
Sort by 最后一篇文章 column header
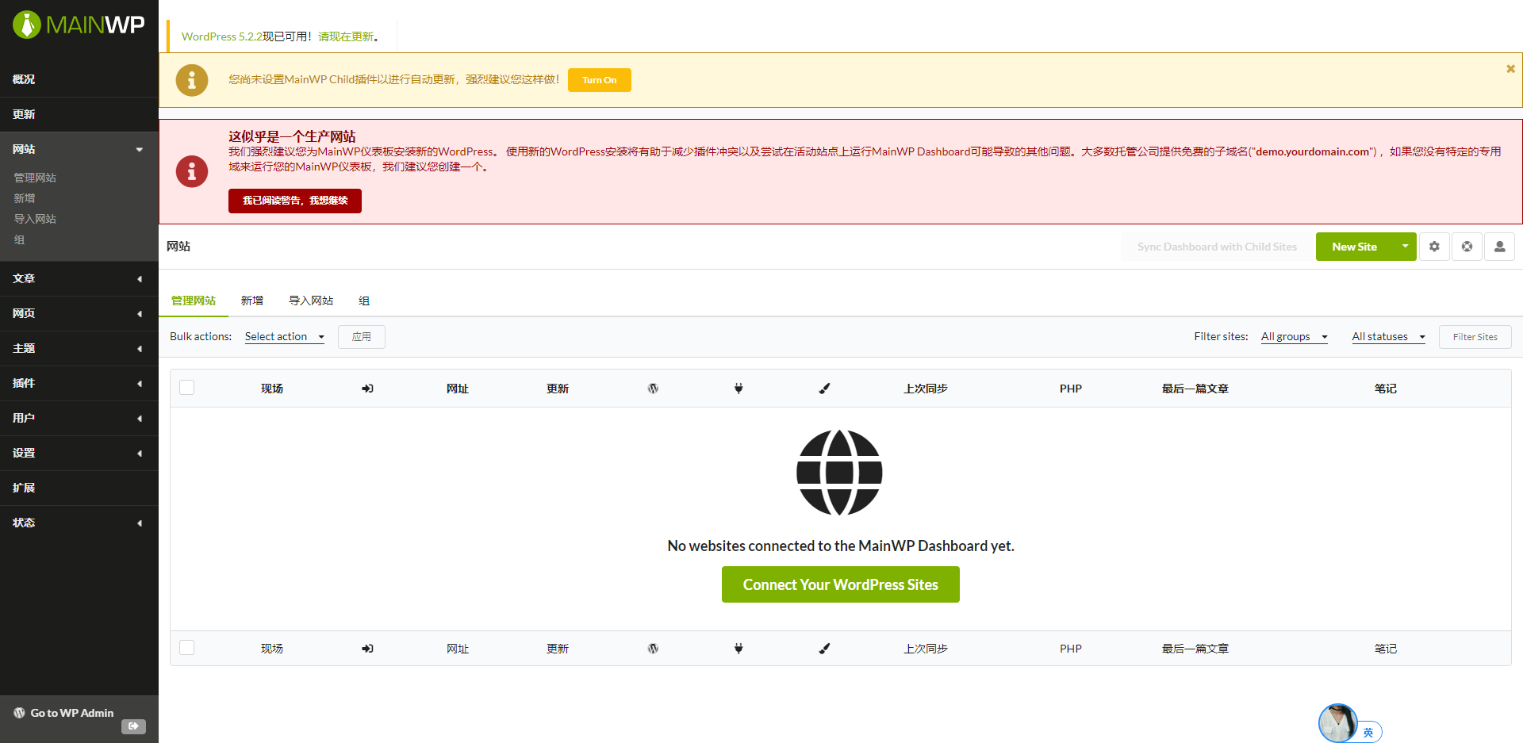pos(1195,389)
